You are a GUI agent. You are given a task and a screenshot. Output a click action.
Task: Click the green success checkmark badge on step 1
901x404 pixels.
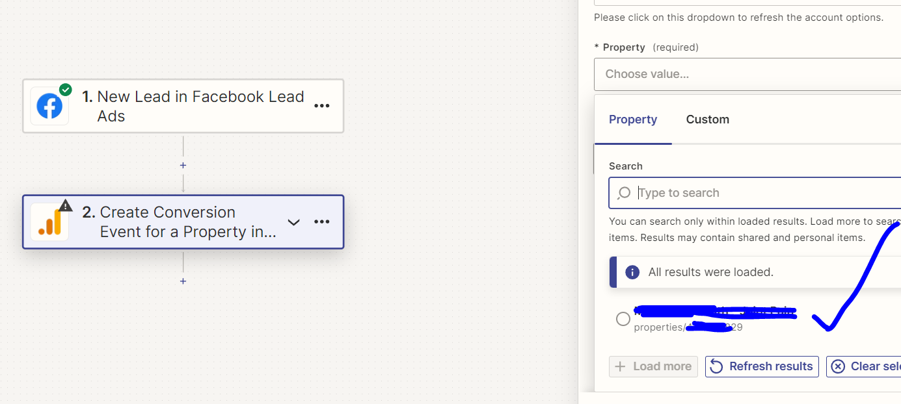[x=65, y=90]
